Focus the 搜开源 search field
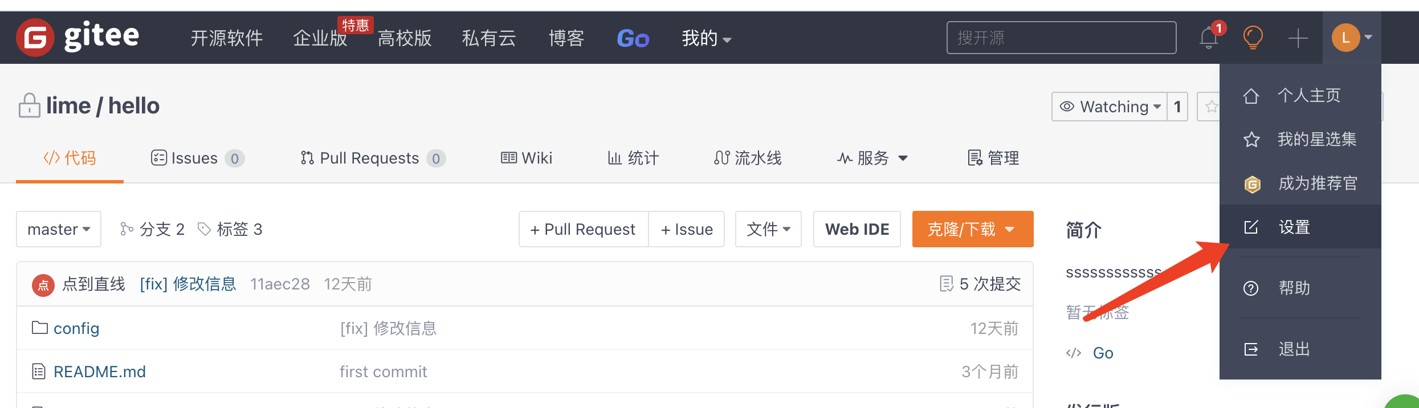The height and width of the screenshot is (408, 1419). [1061, 38]
